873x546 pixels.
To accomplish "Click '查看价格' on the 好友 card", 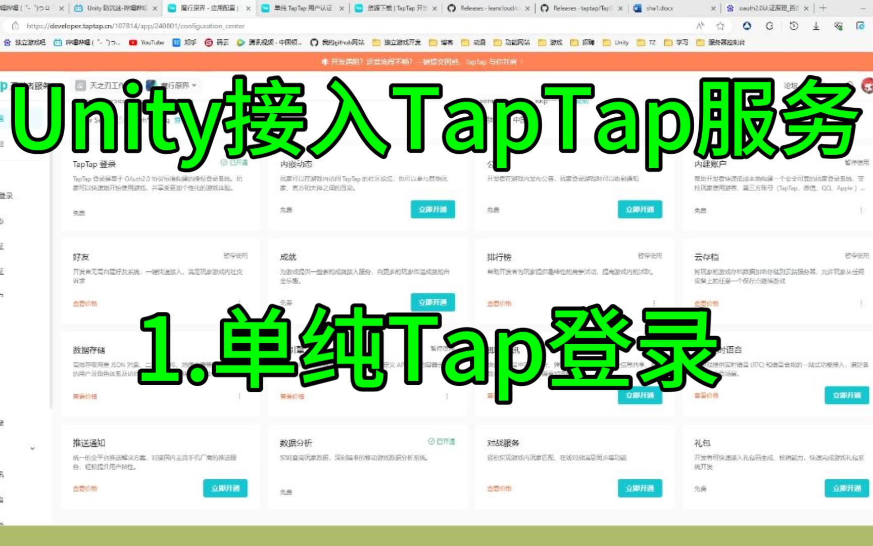I will (x=85, y=303).
